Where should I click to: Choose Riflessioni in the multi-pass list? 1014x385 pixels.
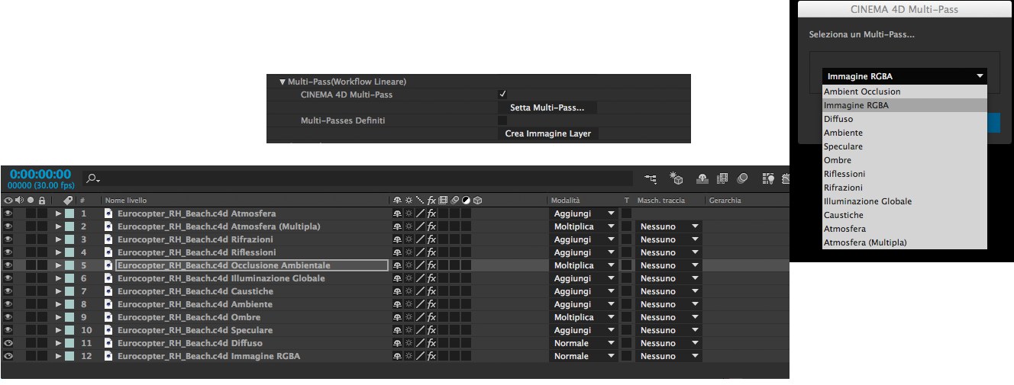coord(905,174)
